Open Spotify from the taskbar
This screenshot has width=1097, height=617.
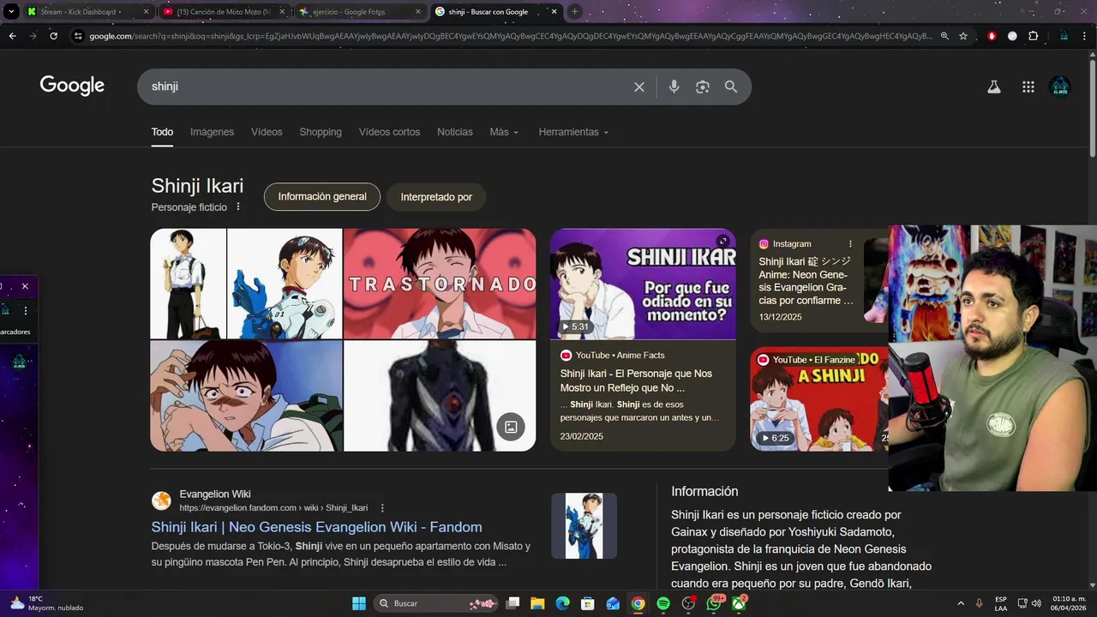point(663,603)
